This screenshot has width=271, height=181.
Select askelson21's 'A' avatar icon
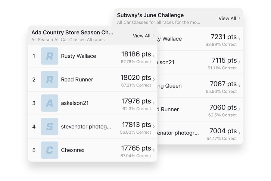pos(50,103)
